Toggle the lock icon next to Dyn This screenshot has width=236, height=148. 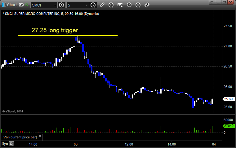pos(11,144)
